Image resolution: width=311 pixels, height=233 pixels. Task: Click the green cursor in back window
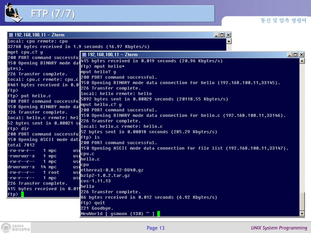click(22, 194)
